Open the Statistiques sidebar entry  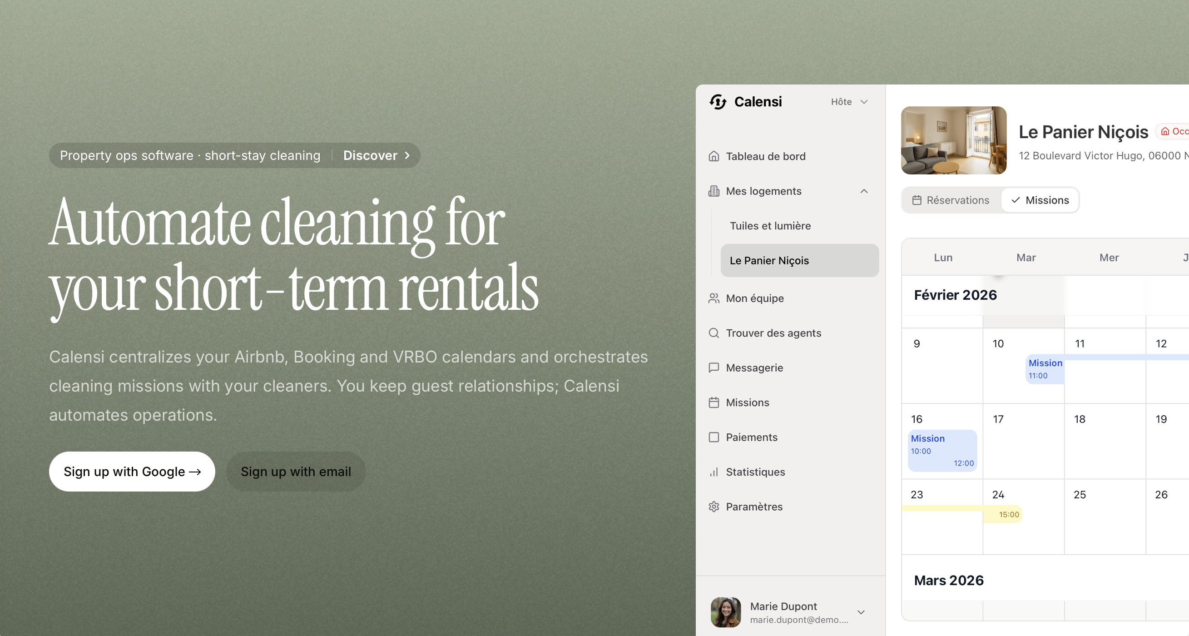pos(793,472)
